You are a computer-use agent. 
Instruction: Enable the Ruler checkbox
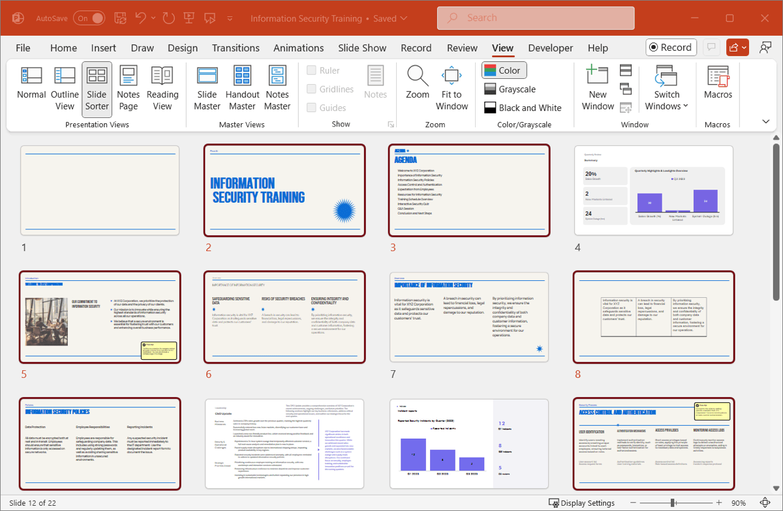tap(312, 70)
